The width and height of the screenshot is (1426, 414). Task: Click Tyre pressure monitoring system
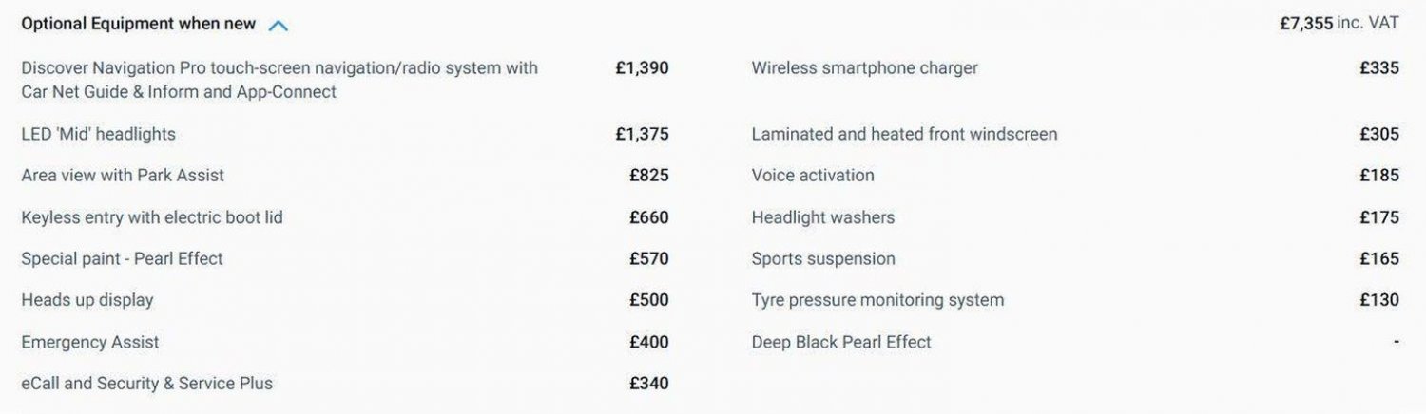[877, 300]
